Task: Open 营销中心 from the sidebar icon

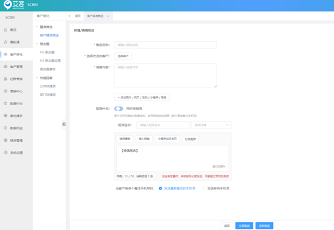Action: [x=5, y=91]
